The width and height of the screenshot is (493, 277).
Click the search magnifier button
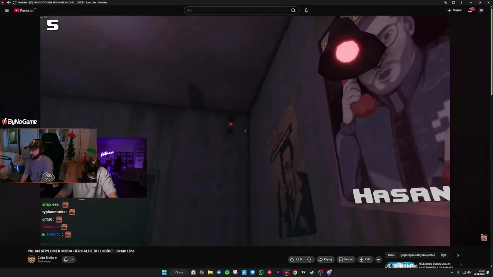pos(293,10)
